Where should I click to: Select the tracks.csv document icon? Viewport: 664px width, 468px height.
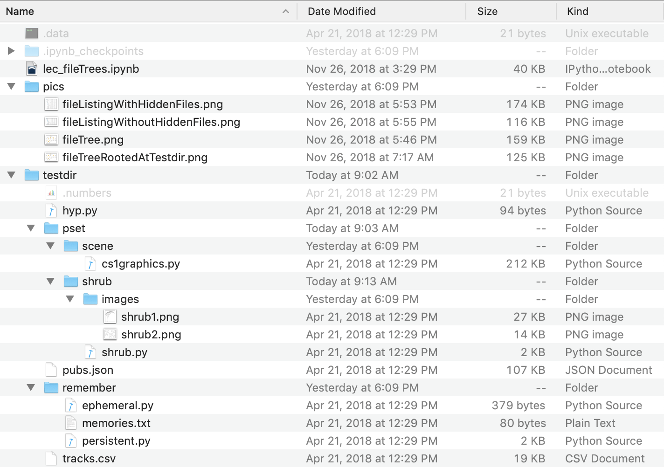point(51,459)
